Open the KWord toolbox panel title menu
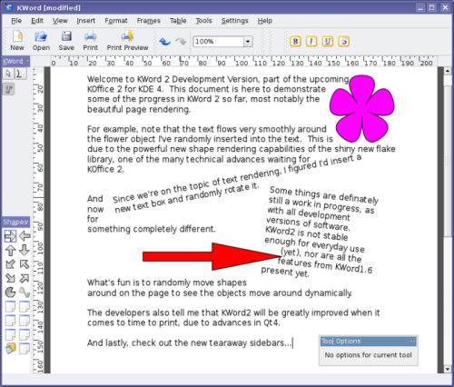The image size is (454, 387). (27, 61)
